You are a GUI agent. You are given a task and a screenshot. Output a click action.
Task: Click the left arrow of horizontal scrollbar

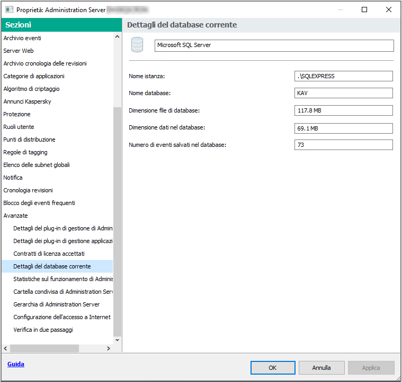[5, 348]
